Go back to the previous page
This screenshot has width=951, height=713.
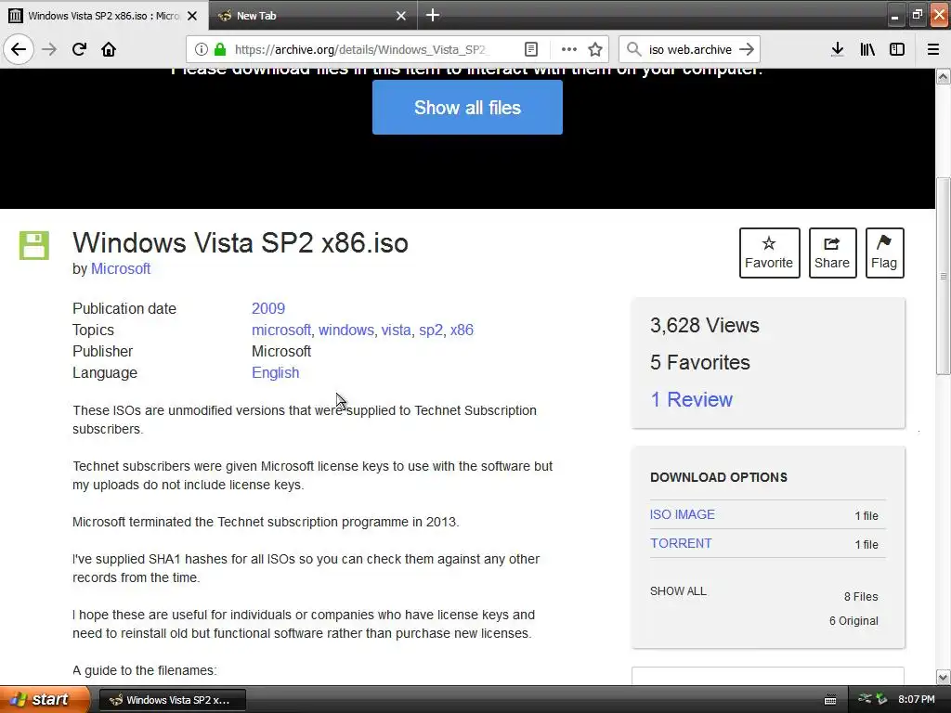(19, 49)
